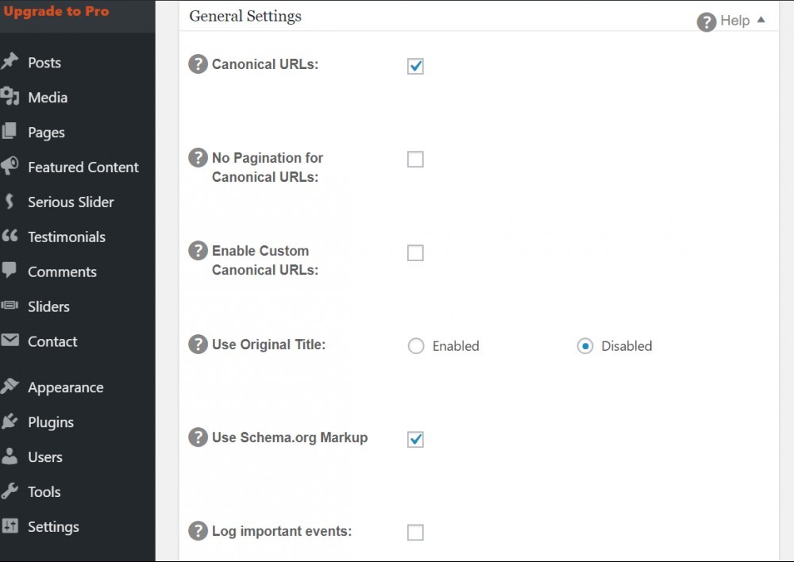Image resolution: width=794 pixels, height=562 pixels.
Task: Click help icon beside Canonical URLs
Action: (198, 64)
